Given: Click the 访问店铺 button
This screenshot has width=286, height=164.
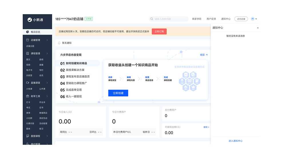Looking at the screenshot, I should 241,19.
